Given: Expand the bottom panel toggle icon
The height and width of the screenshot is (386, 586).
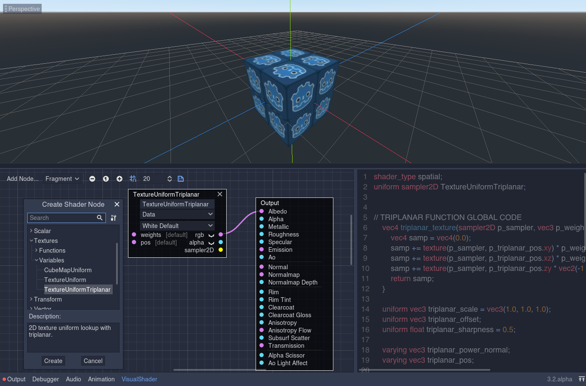Looking at the screenshot, I should pyautogui.click(x=581, y=379).
